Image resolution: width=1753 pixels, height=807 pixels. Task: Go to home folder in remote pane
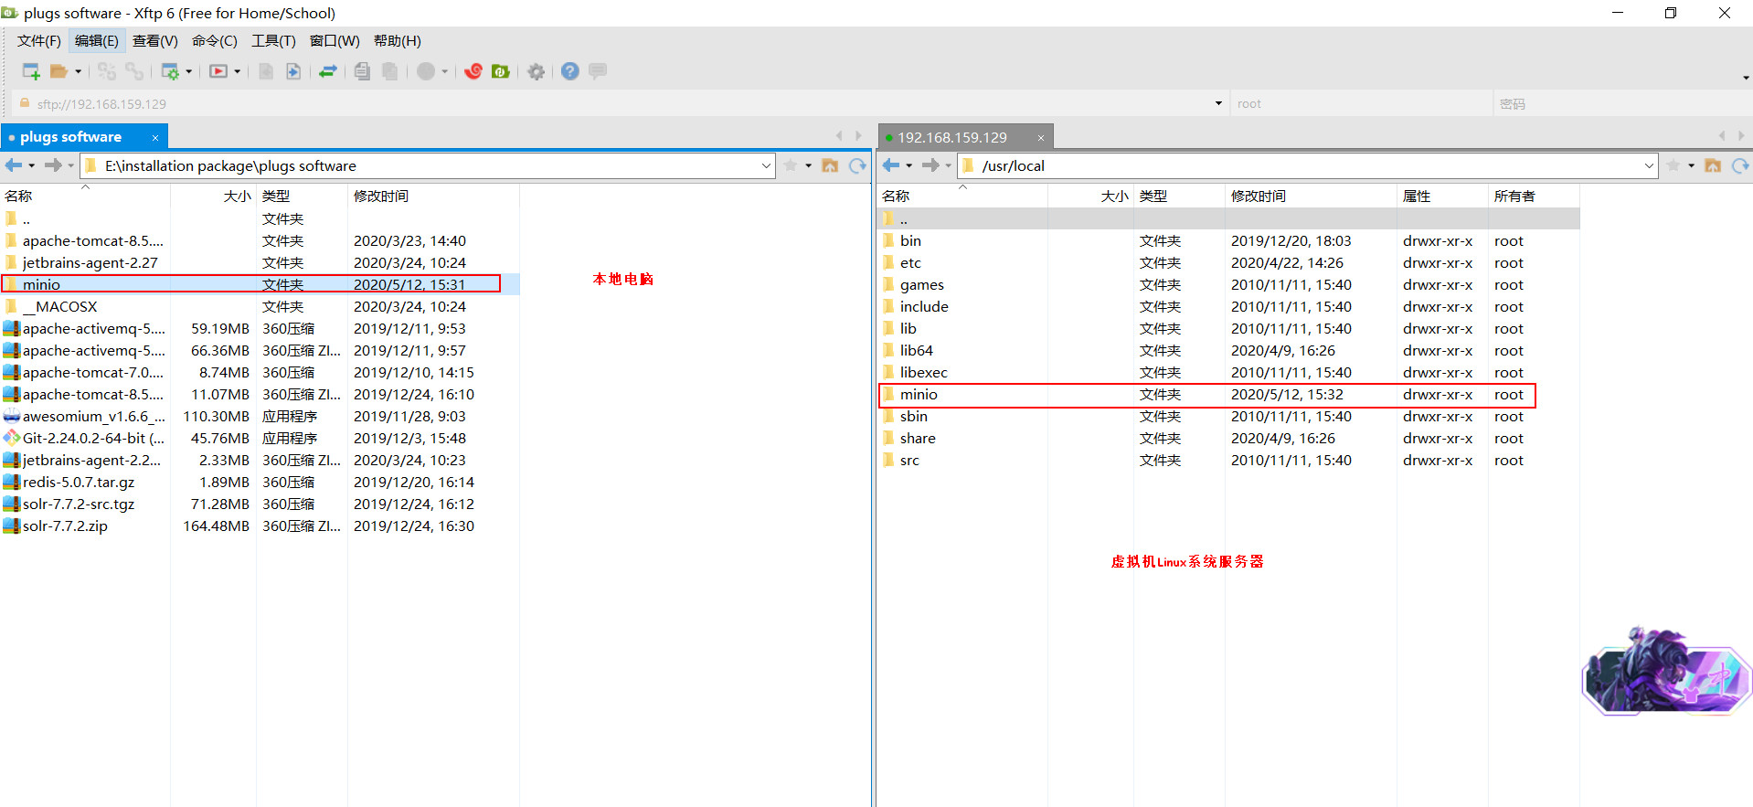1713,165
